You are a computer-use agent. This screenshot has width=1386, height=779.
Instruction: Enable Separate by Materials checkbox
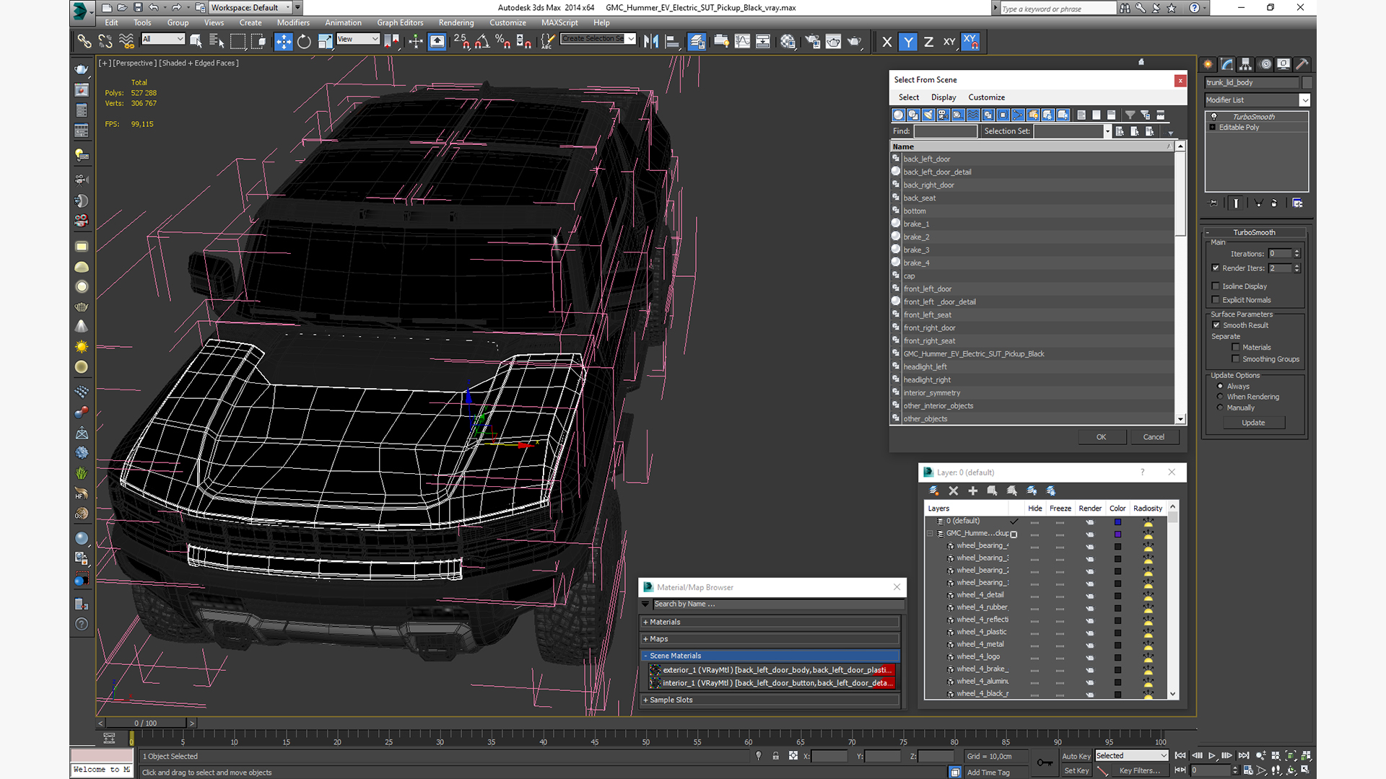click(x=1236, y=348)
